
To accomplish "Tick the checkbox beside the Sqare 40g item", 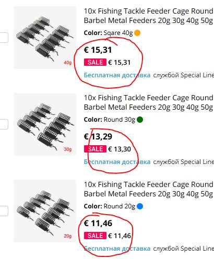I will (x=4, y=38).
